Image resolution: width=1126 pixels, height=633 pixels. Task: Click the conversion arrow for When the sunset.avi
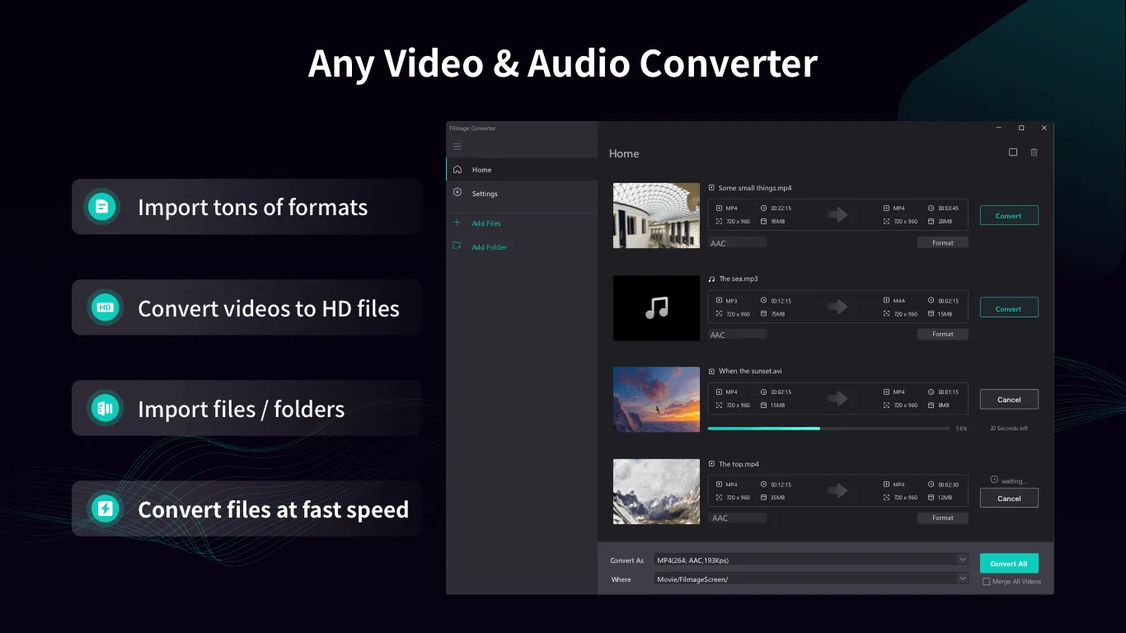(x=838, y=398)
